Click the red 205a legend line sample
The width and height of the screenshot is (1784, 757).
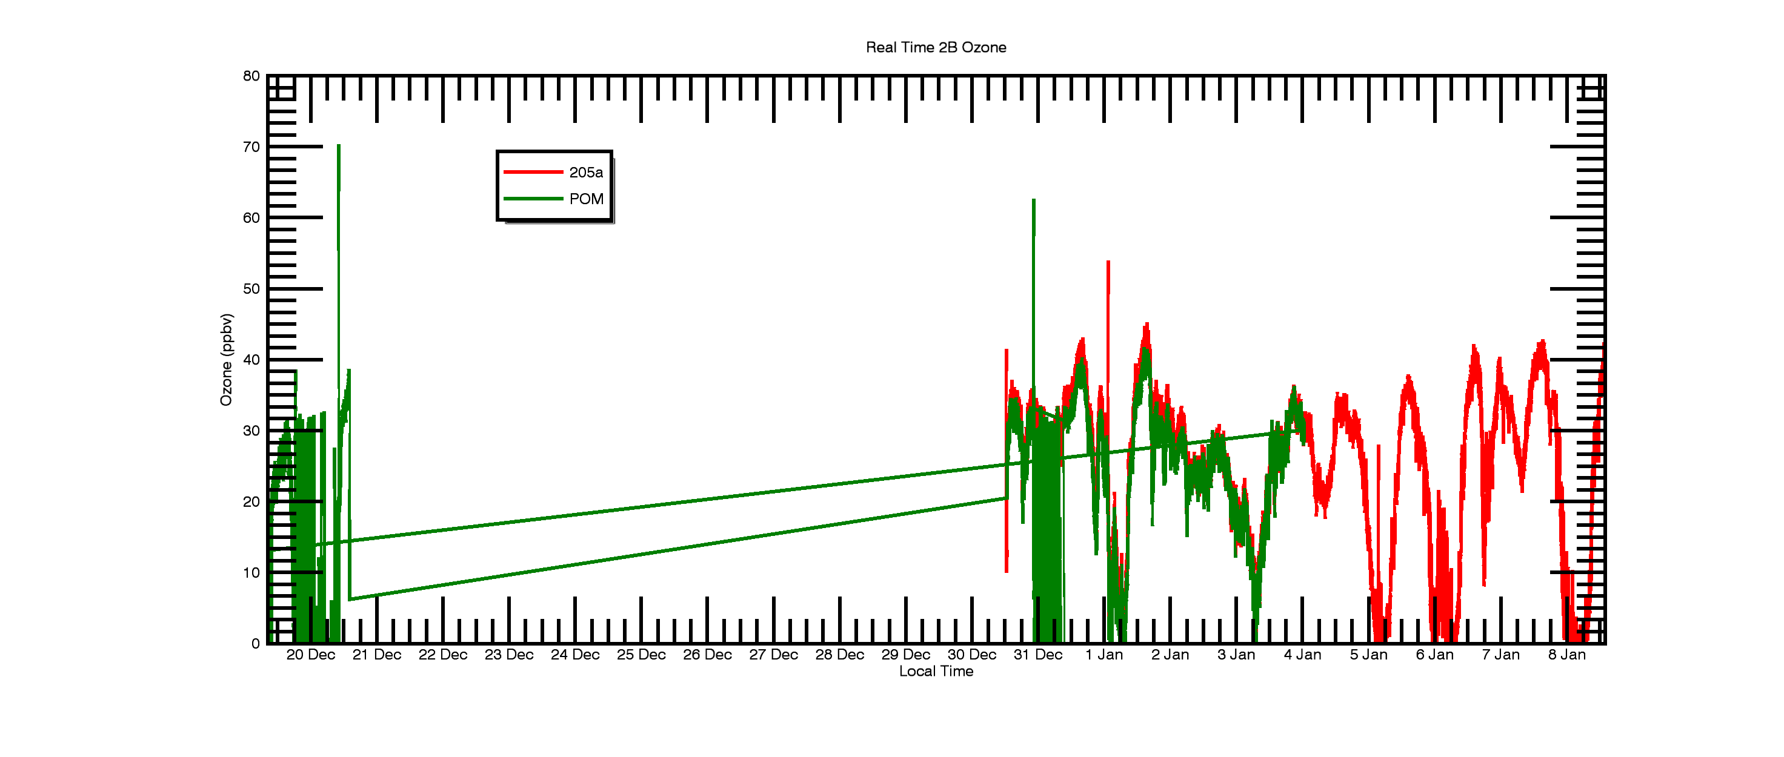533,171
